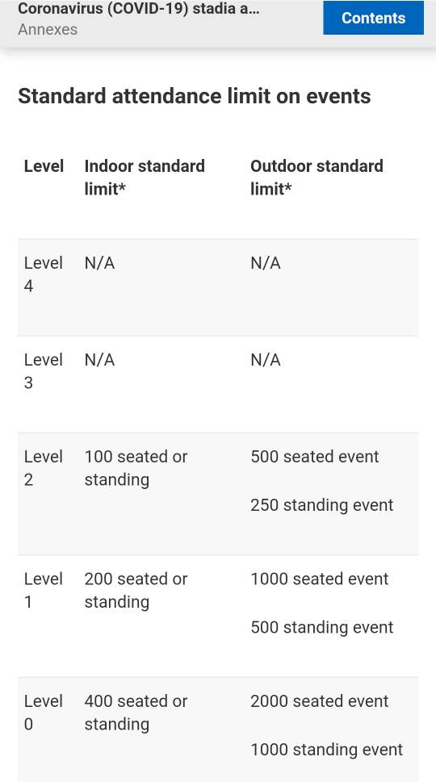This screenshot has width=436, height=782.
Task: Click the 200 seated or standing cell
Action: coord(136,590)
